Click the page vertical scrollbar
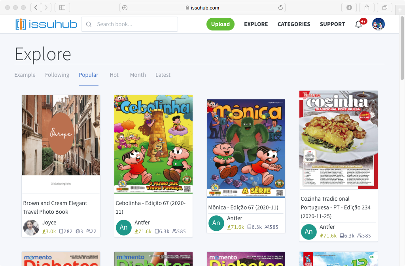 tap(402, 48)
